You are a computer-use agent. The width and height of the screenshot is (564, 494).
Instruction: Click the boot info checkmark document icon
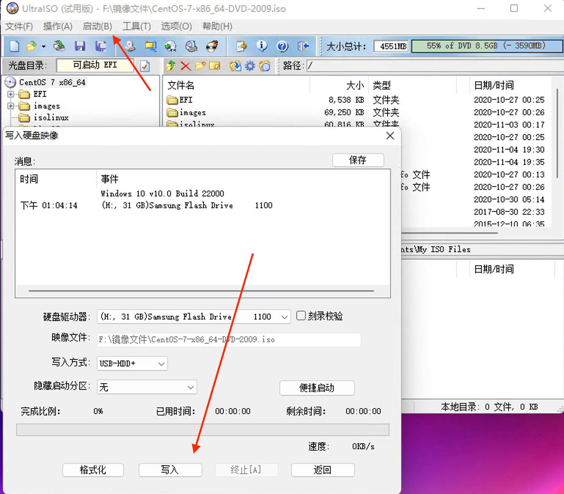coord(145,66)
